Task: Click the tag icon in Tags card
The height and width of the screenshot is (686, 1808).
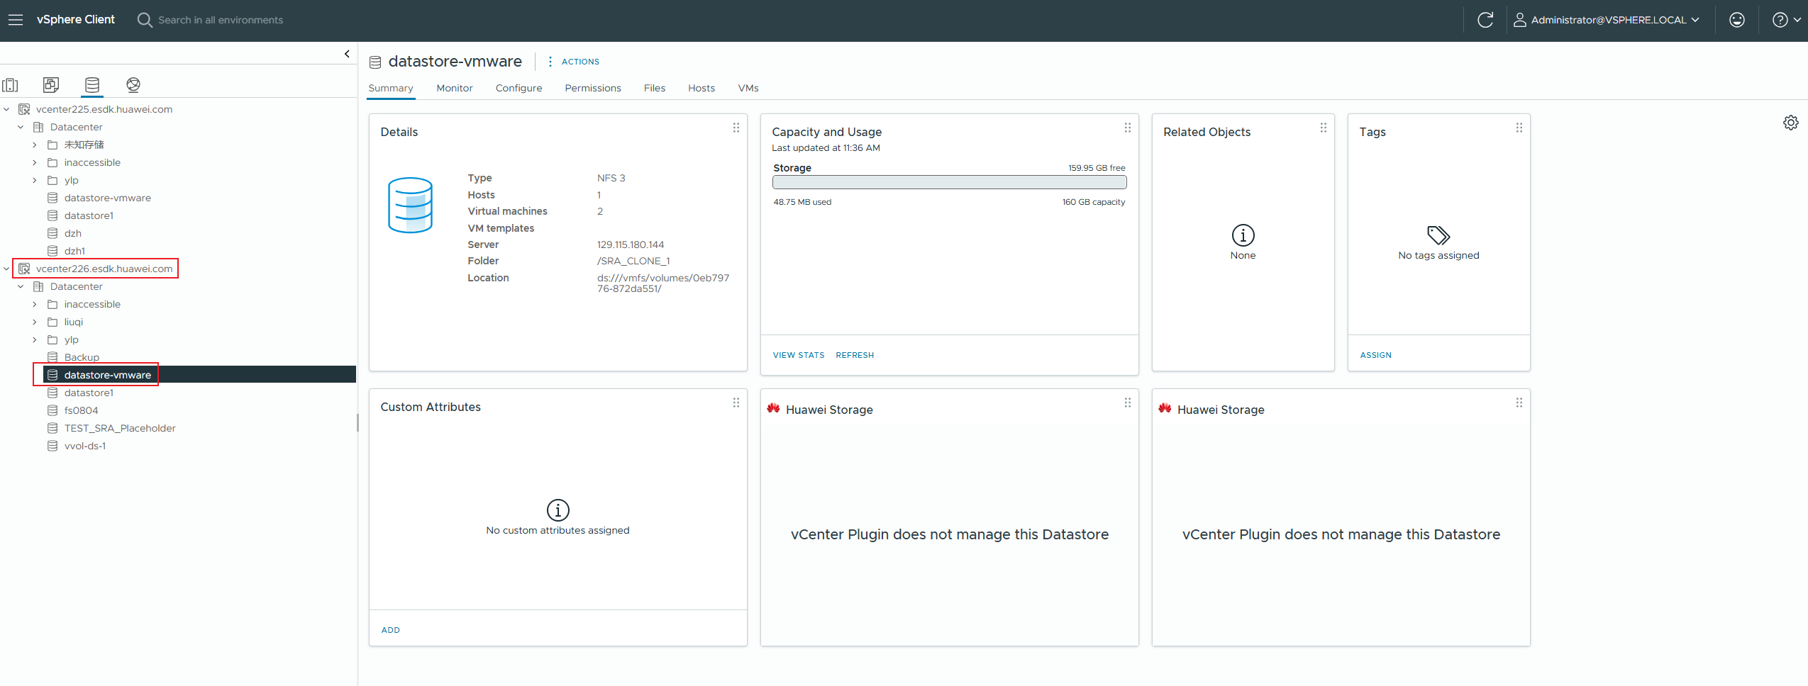Action: tap(1438, 235)
